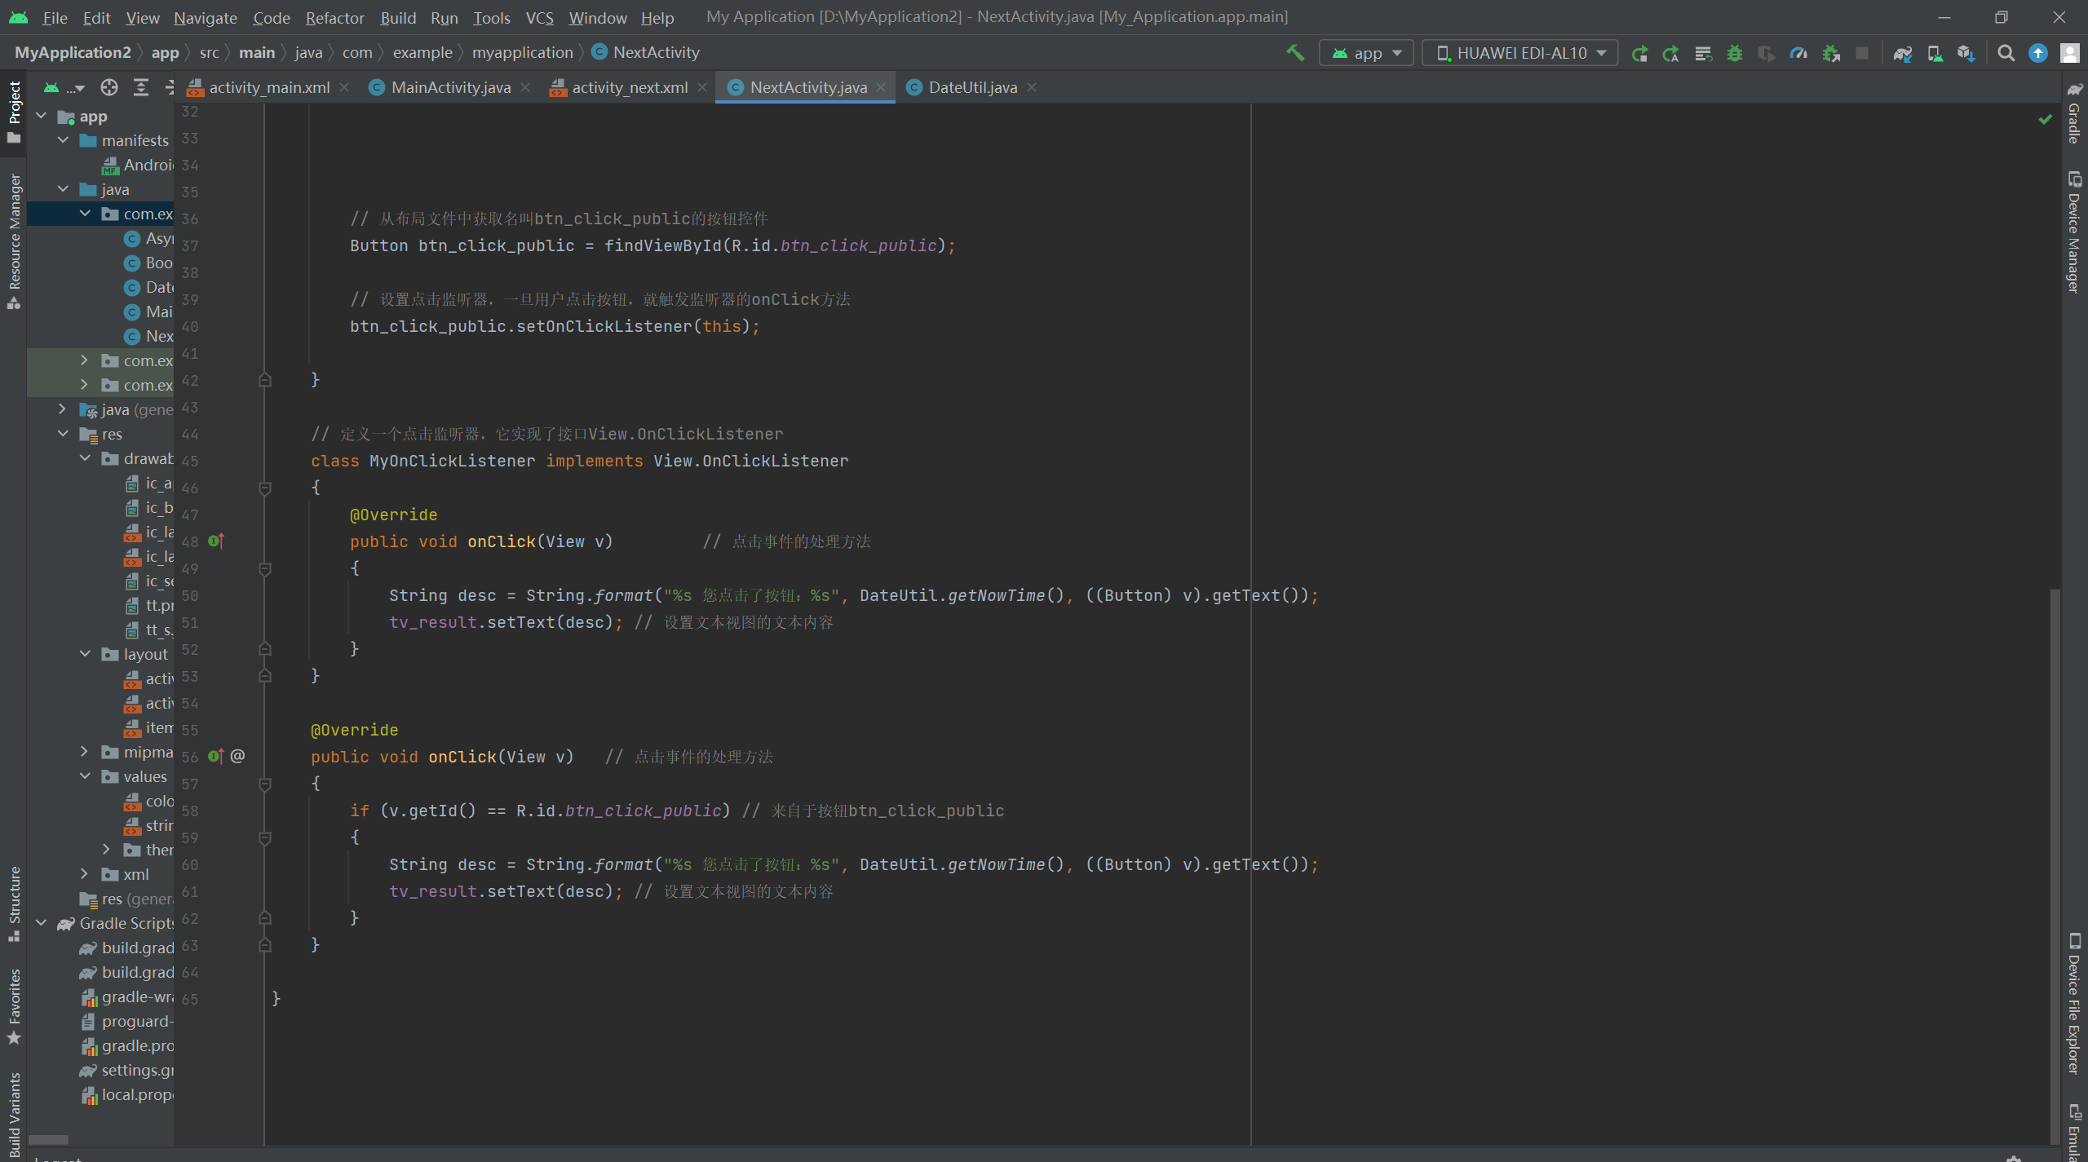Toggle fold marker beside MyOnClickListener class body
The image size is (2088, 1162).
(x=265, y=488)
